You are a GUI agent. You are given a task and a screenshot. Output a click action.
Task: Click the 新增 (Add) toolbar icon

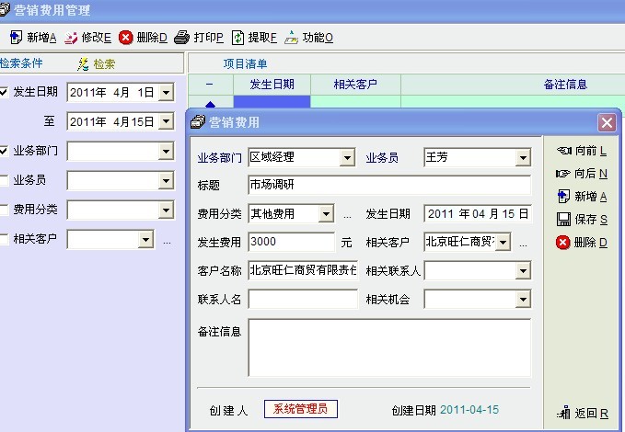pos(16,38)
